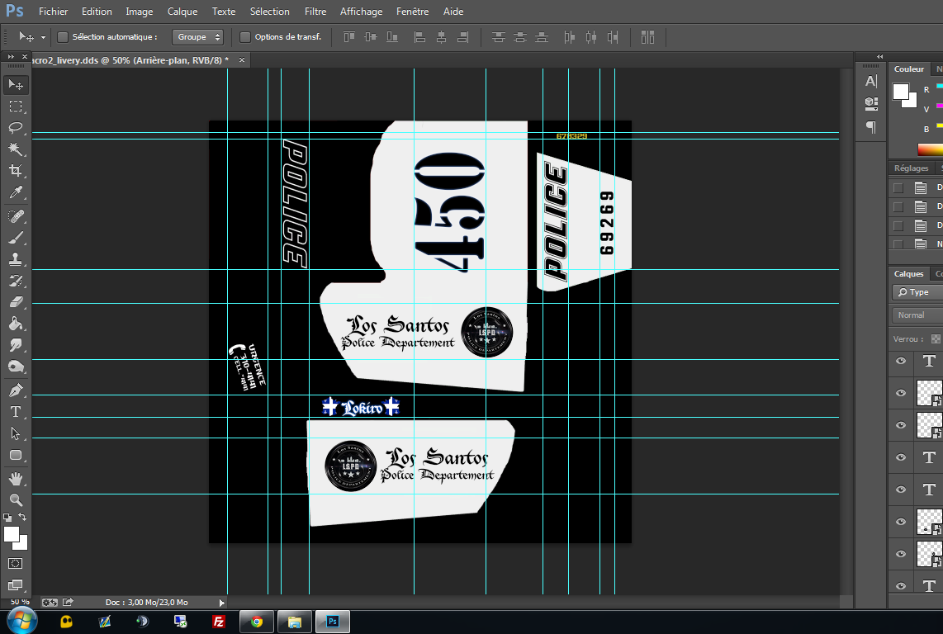Select the Horizontal Type tool
This screenshot has width=943, height=634.
(16, 411)
